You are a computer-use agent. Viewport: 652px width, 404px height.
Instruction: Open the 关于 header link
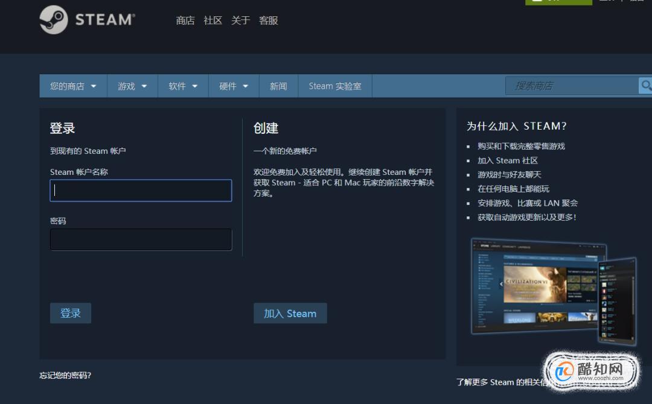[x=240, y=21]
